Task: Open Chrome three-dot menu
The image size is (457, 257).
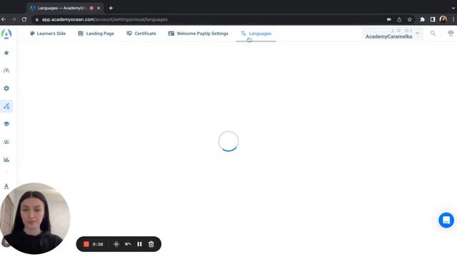Action: click(453, 19)
